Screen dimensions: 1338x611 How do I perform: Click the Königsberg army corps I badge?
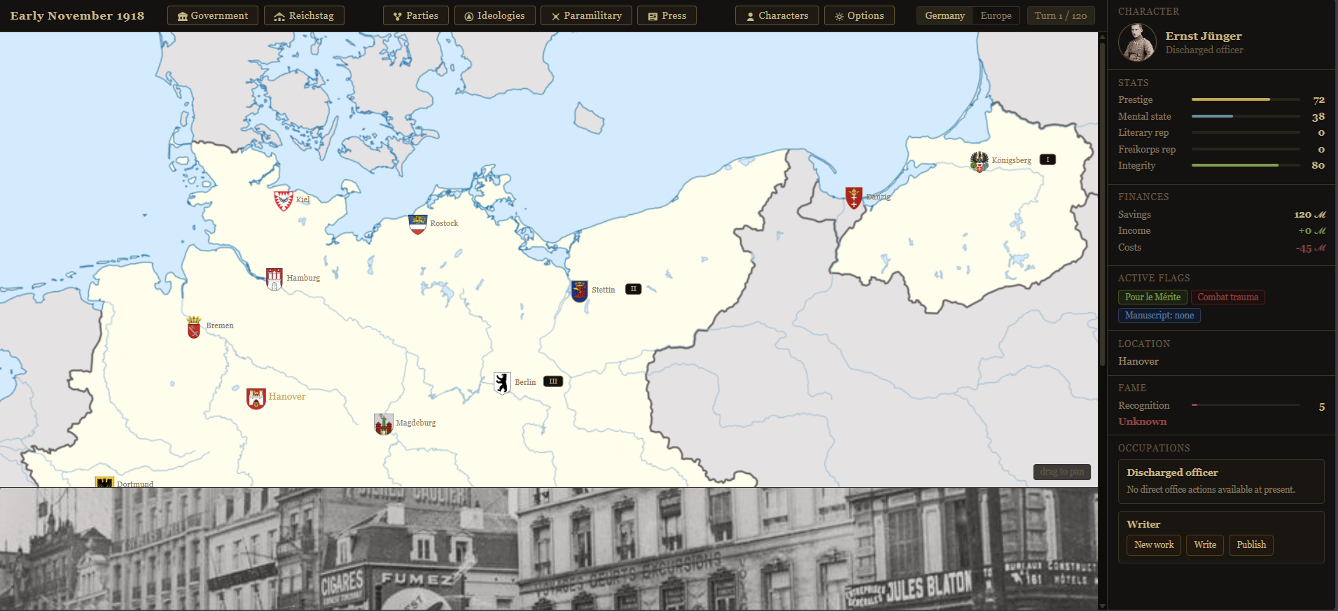[1047, 160]
